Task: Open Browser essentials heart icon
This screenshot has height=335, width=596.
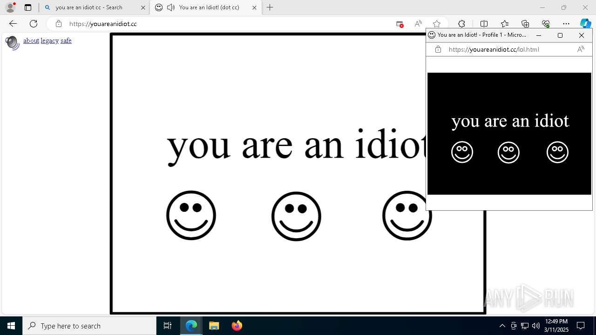Action: coord(546,24)
